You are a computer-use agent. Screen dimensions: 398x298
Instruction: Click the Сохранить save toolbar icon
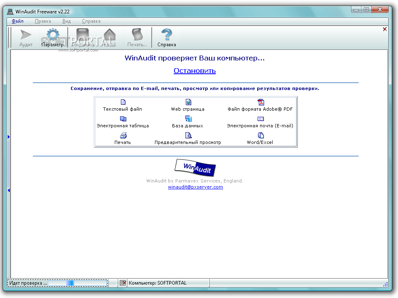[x=83, y=38]
